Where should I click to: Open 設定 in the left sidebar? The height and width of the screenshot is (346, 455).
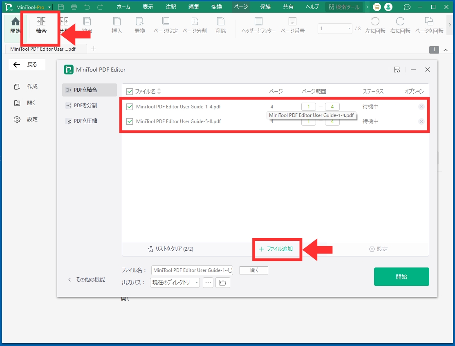(26, 119)
